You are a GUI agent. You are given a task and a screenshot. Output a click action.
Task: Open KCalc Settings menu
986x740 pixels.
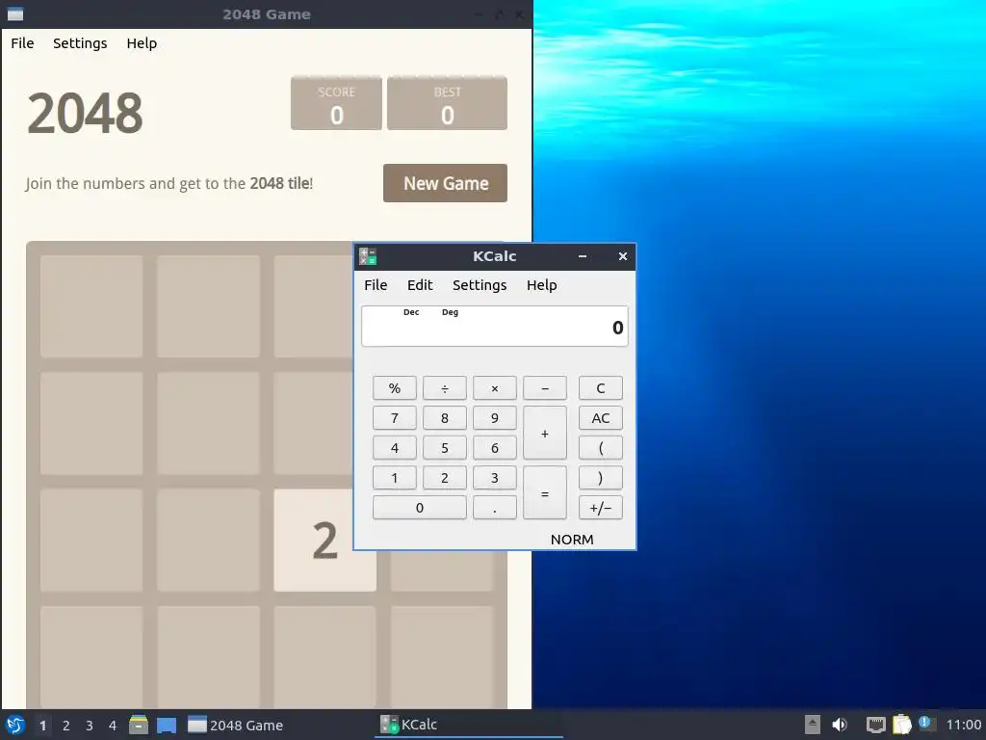pyautogui.click(x=480, y=285)
